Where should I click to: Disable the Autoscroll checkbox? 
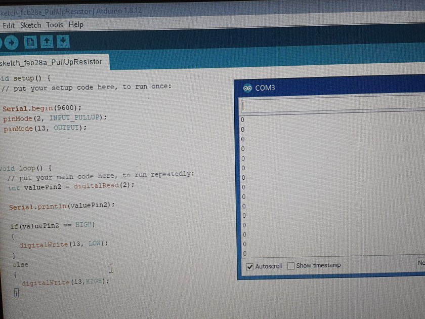pos(249,265)
